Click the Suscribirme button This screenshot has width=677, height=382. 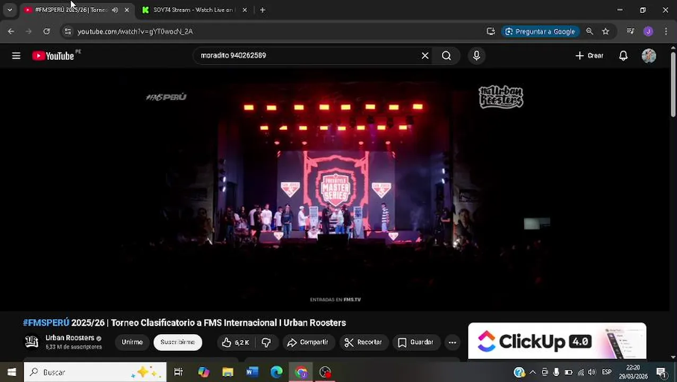178,342
